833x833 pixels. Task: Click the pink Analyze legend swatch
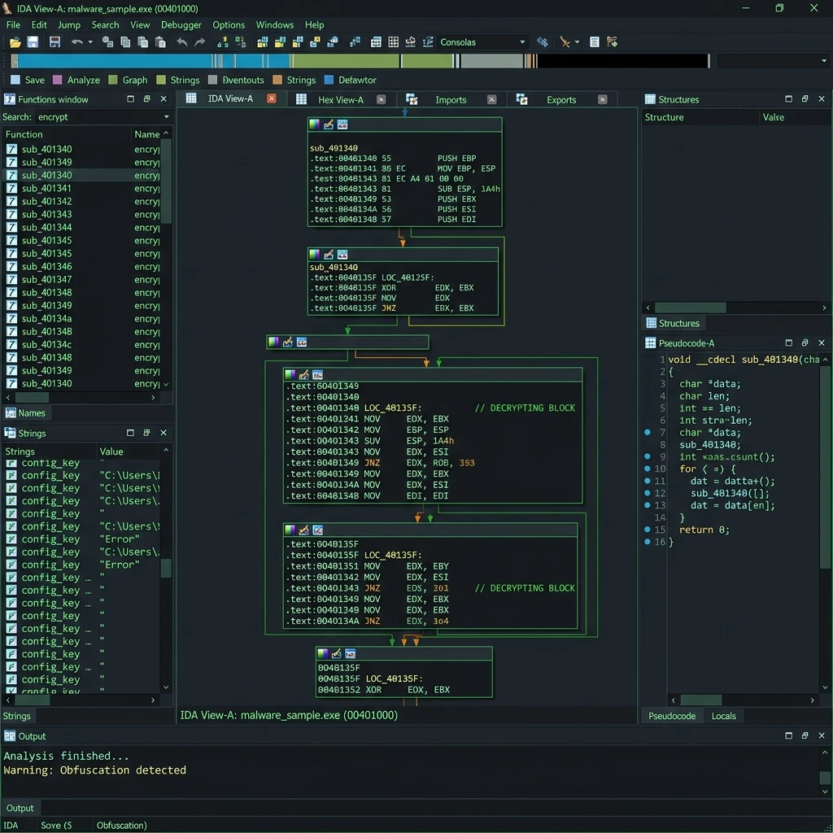pyautogui.click(x=58, y=81)
